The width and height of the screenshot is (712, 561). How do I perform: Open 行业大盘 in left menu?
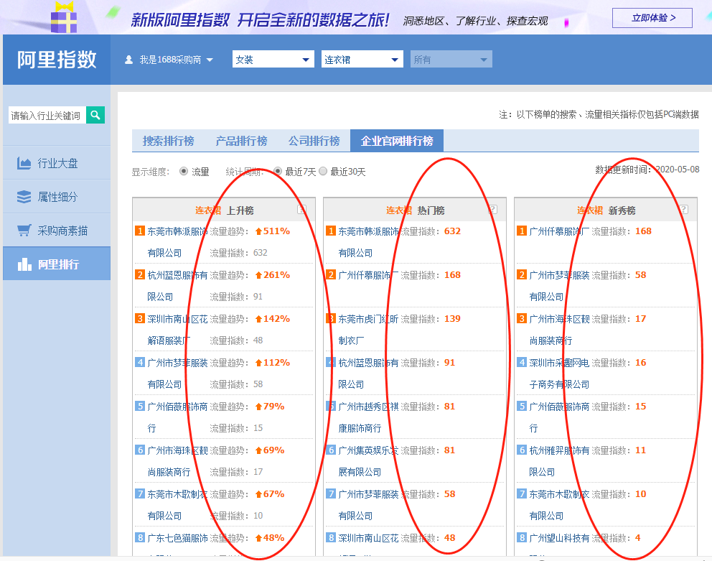click(57, 163)
